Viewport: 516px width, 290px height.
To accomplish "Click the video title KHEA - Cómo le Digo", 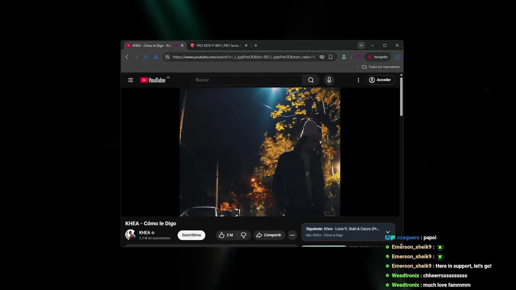I will pyautogui.click(x=151, y=224).
